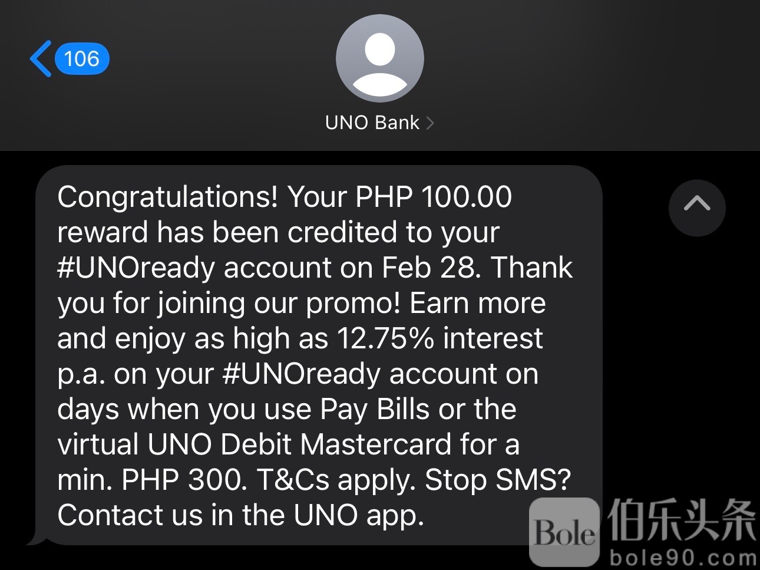Click the 伯乐头条 watermark text
The height and width of the screenshot is (570, 760).
click(x=682, y=520)
